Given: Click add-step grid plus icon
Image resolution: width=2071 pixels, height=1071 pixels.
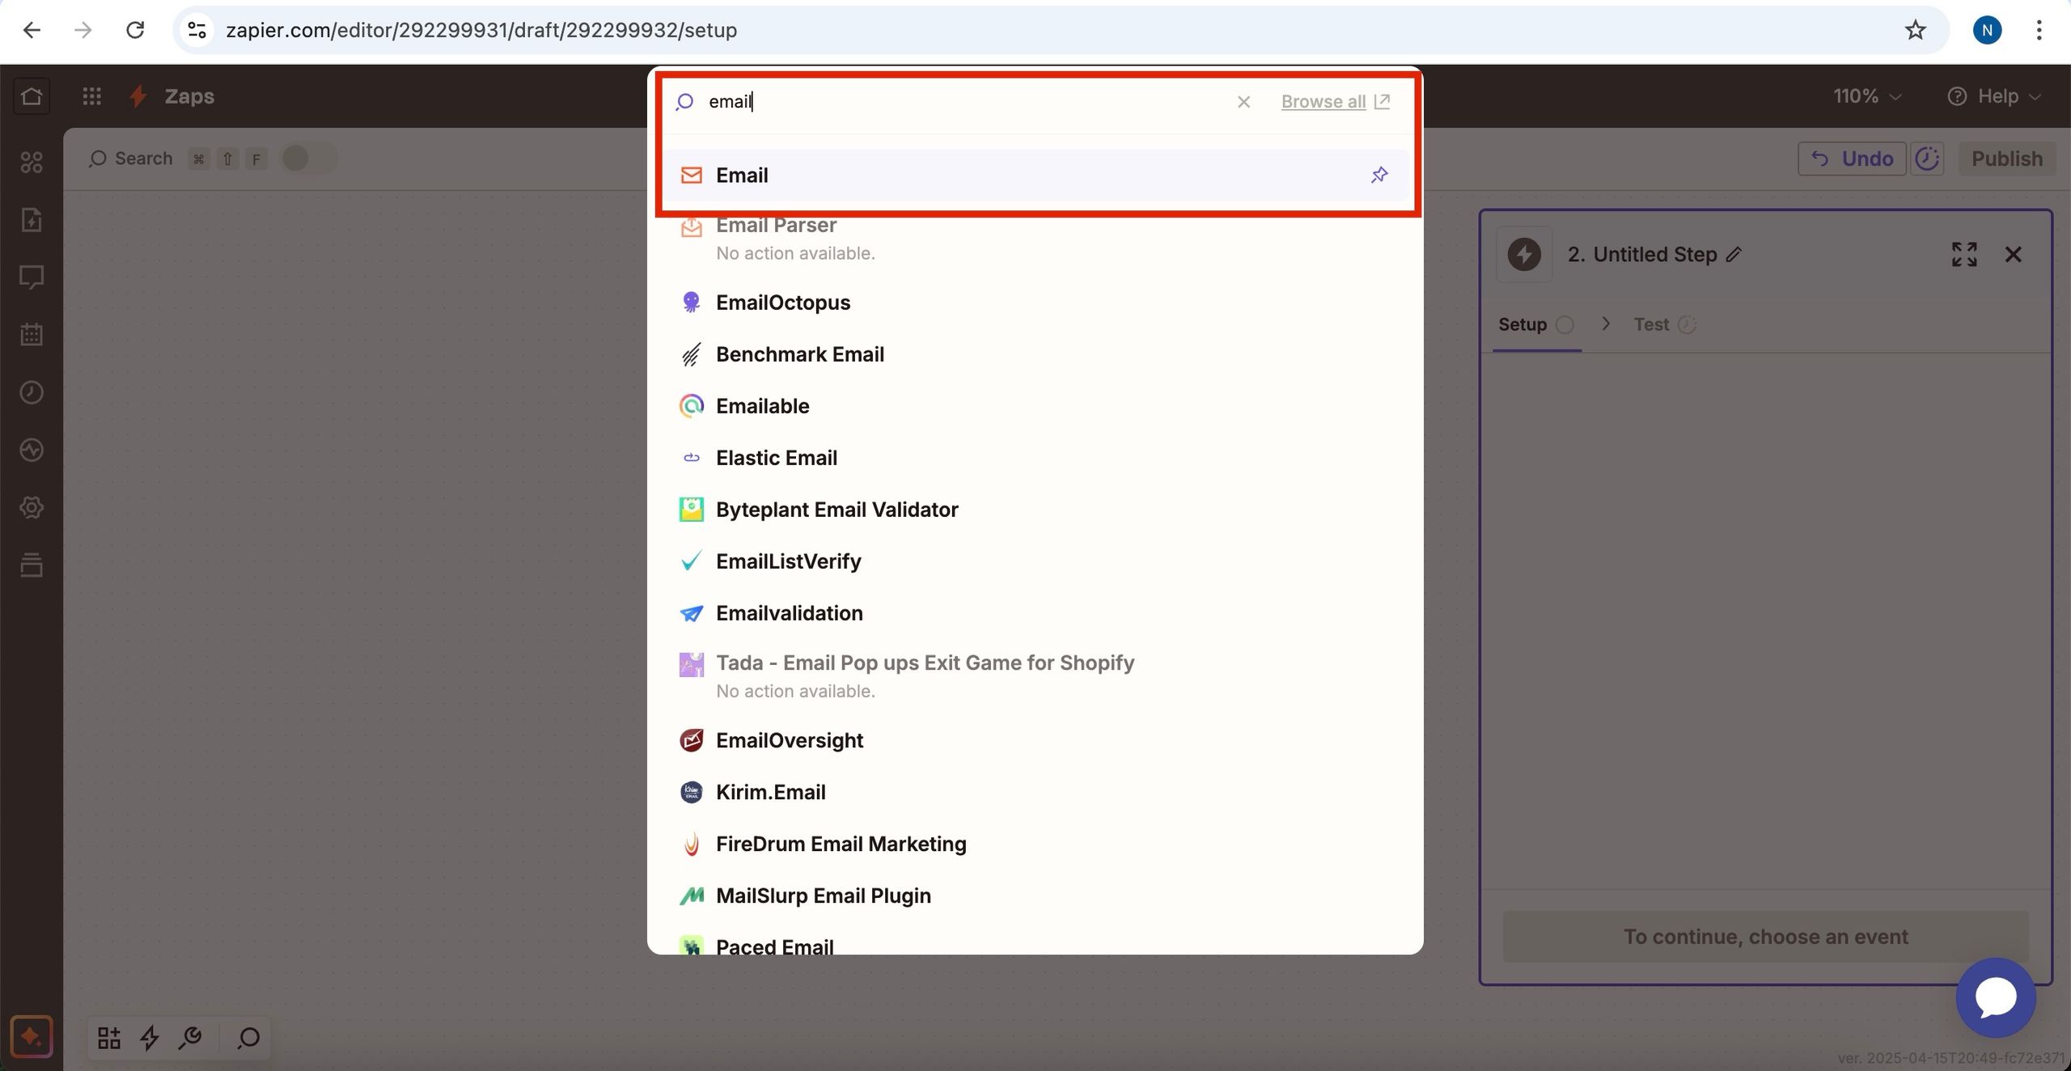Looking at the screenshot, I should click(x=109, y=1037).
